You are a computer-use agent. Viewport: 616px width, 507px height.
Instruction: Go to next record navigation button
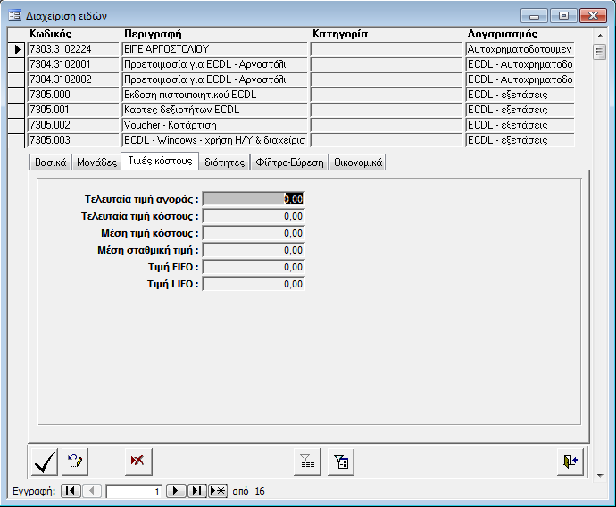tap(176, 491)
